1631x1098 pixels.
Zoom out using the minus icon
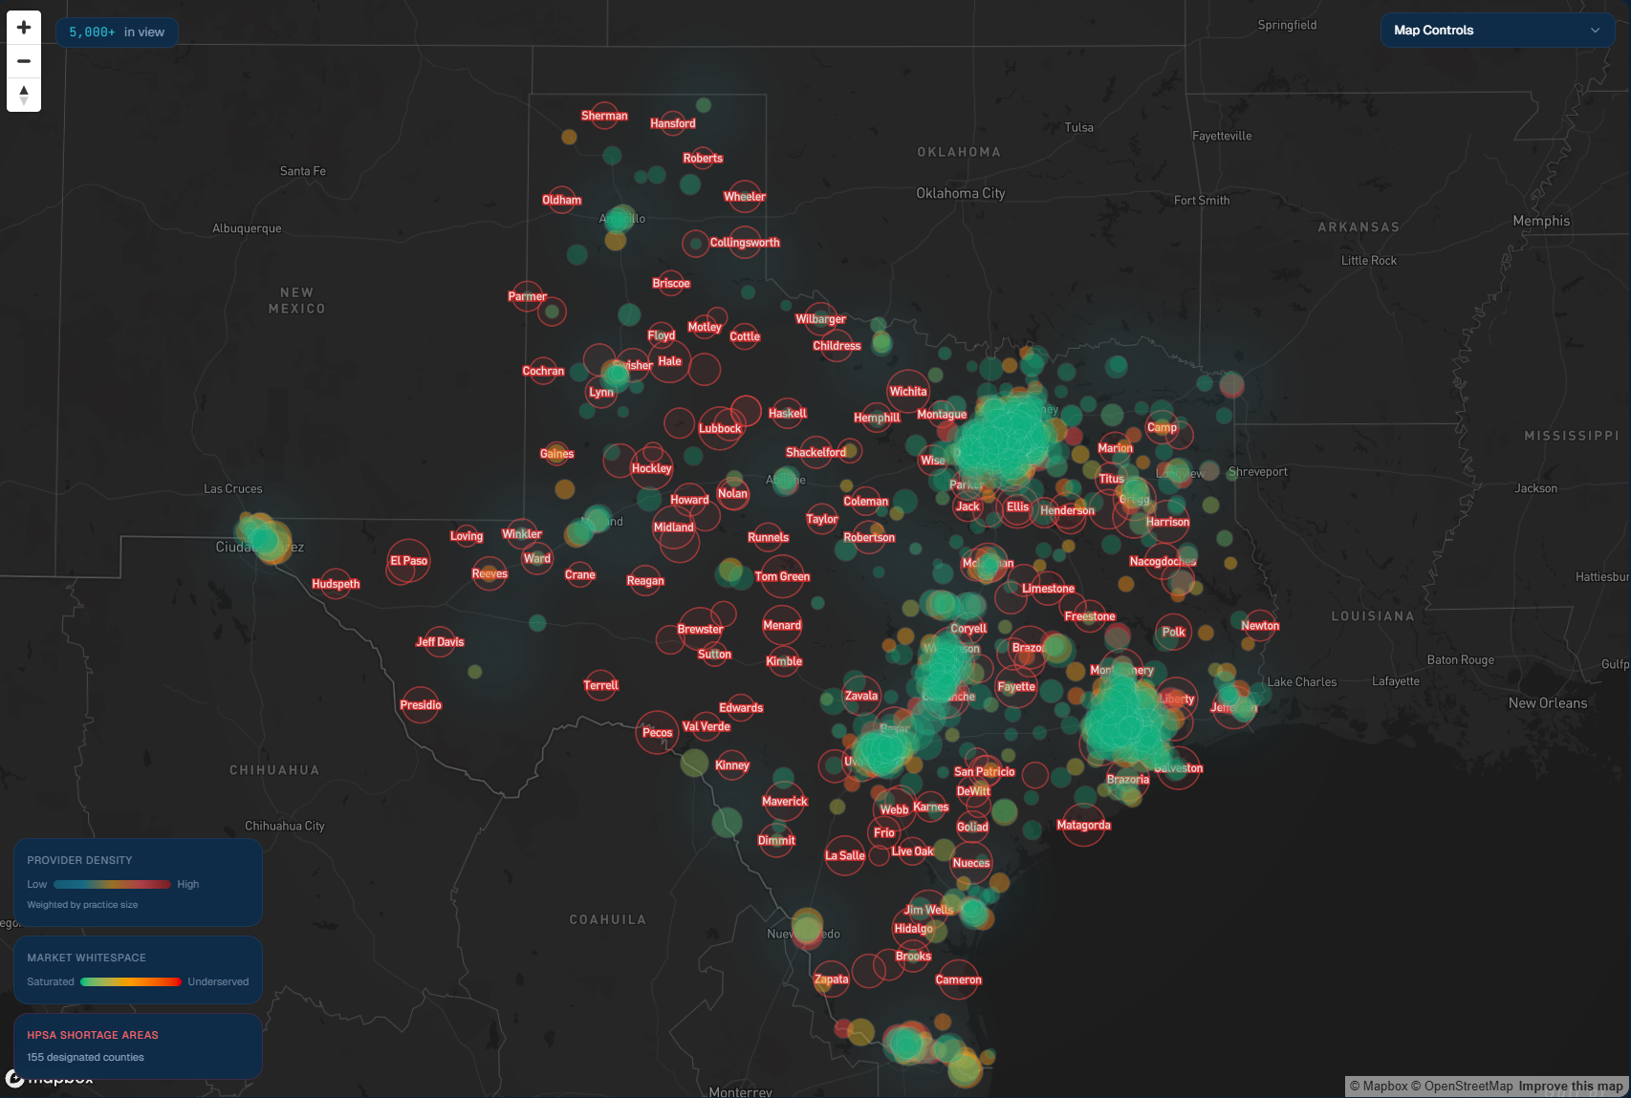pos(23,60)
